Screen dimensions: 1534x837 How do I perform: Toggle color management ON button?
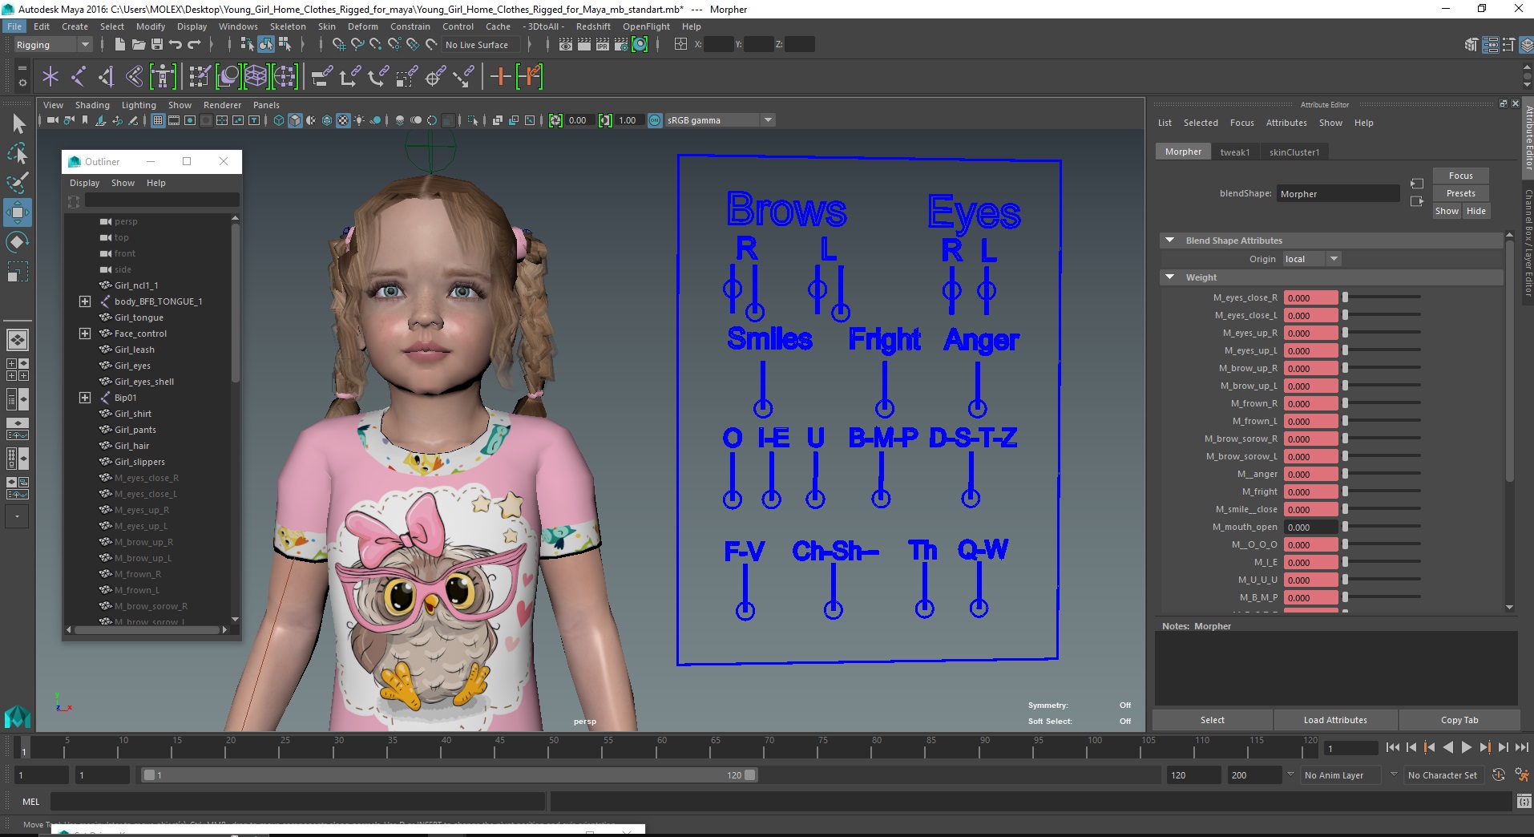(655, 120)
